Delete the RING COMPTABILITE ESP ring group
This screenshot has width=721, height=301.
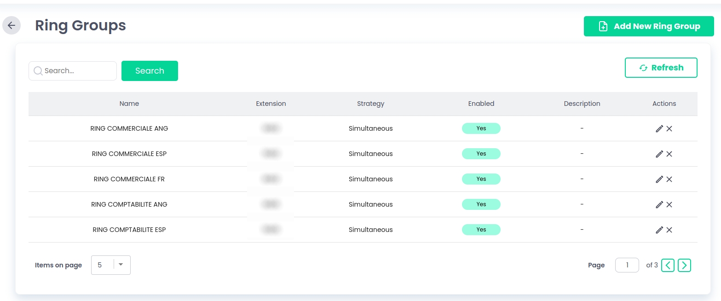tap(669, 230)
